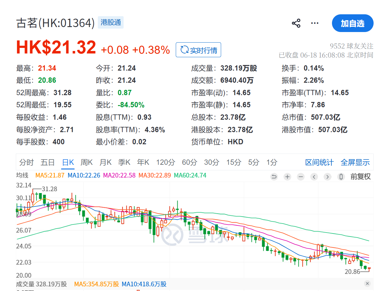Click the MA20:22.58 indicator label
The image size is (377, 291).
[x=119, y=175]
